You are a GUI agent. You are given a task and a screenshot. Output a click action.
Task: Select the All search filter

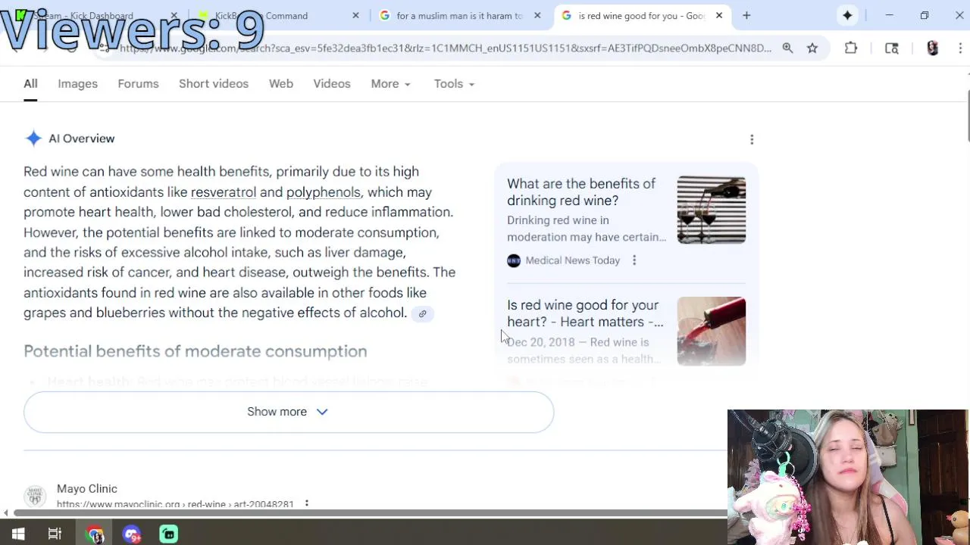click(30, 84)
